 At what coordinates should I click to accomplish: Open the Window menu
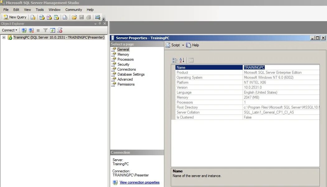click(x=54, y=10)
